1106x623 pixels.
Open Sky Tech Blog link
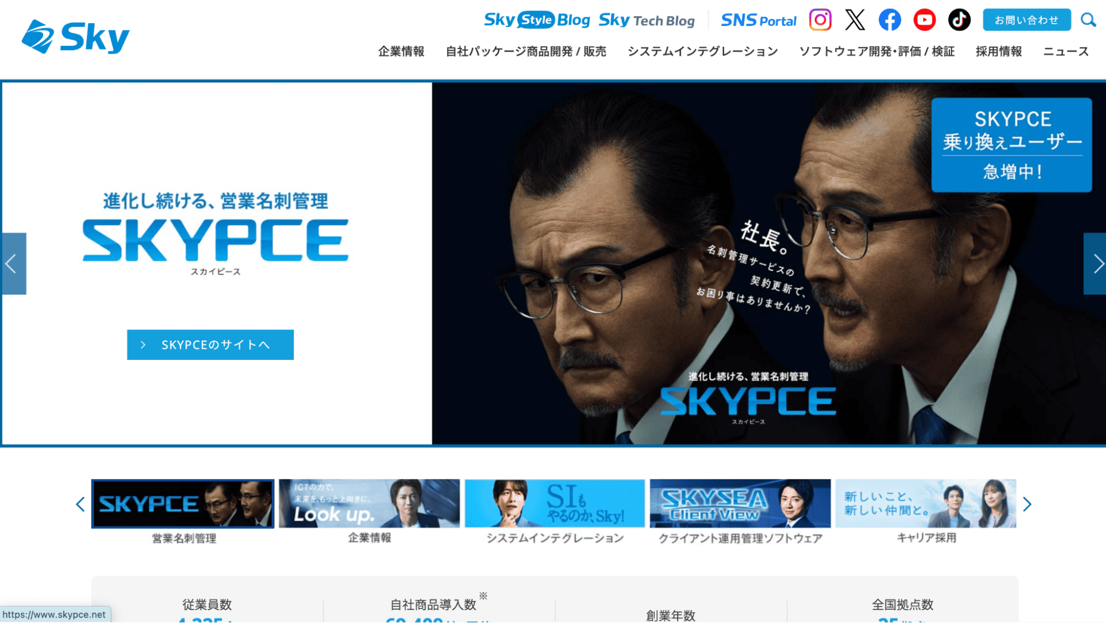[x=646, y=20]
